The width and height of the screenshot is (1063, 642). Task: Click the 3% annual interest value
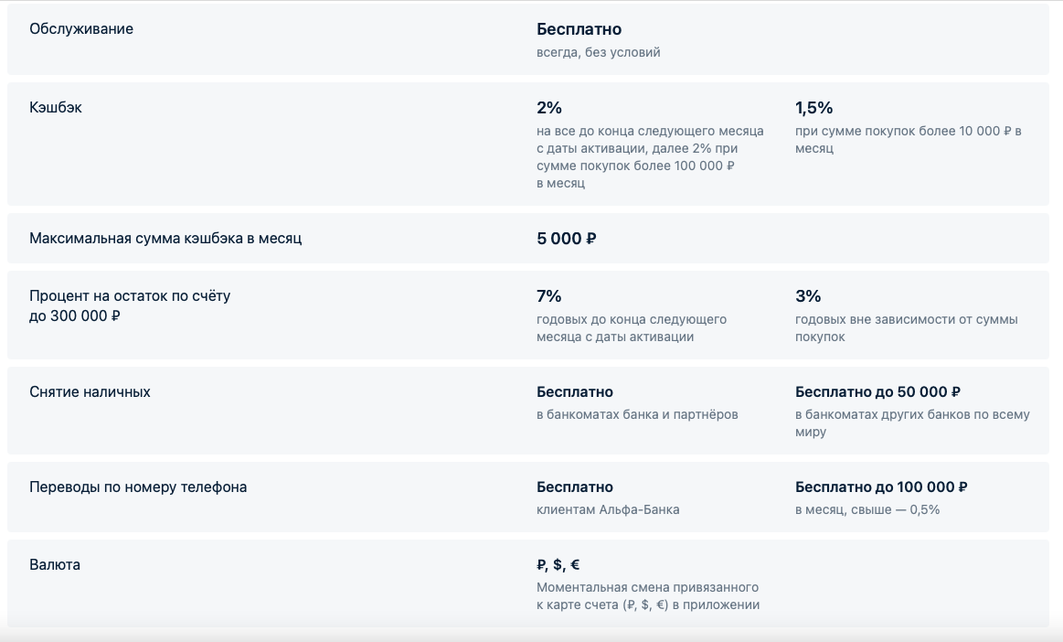pos(808,296)
